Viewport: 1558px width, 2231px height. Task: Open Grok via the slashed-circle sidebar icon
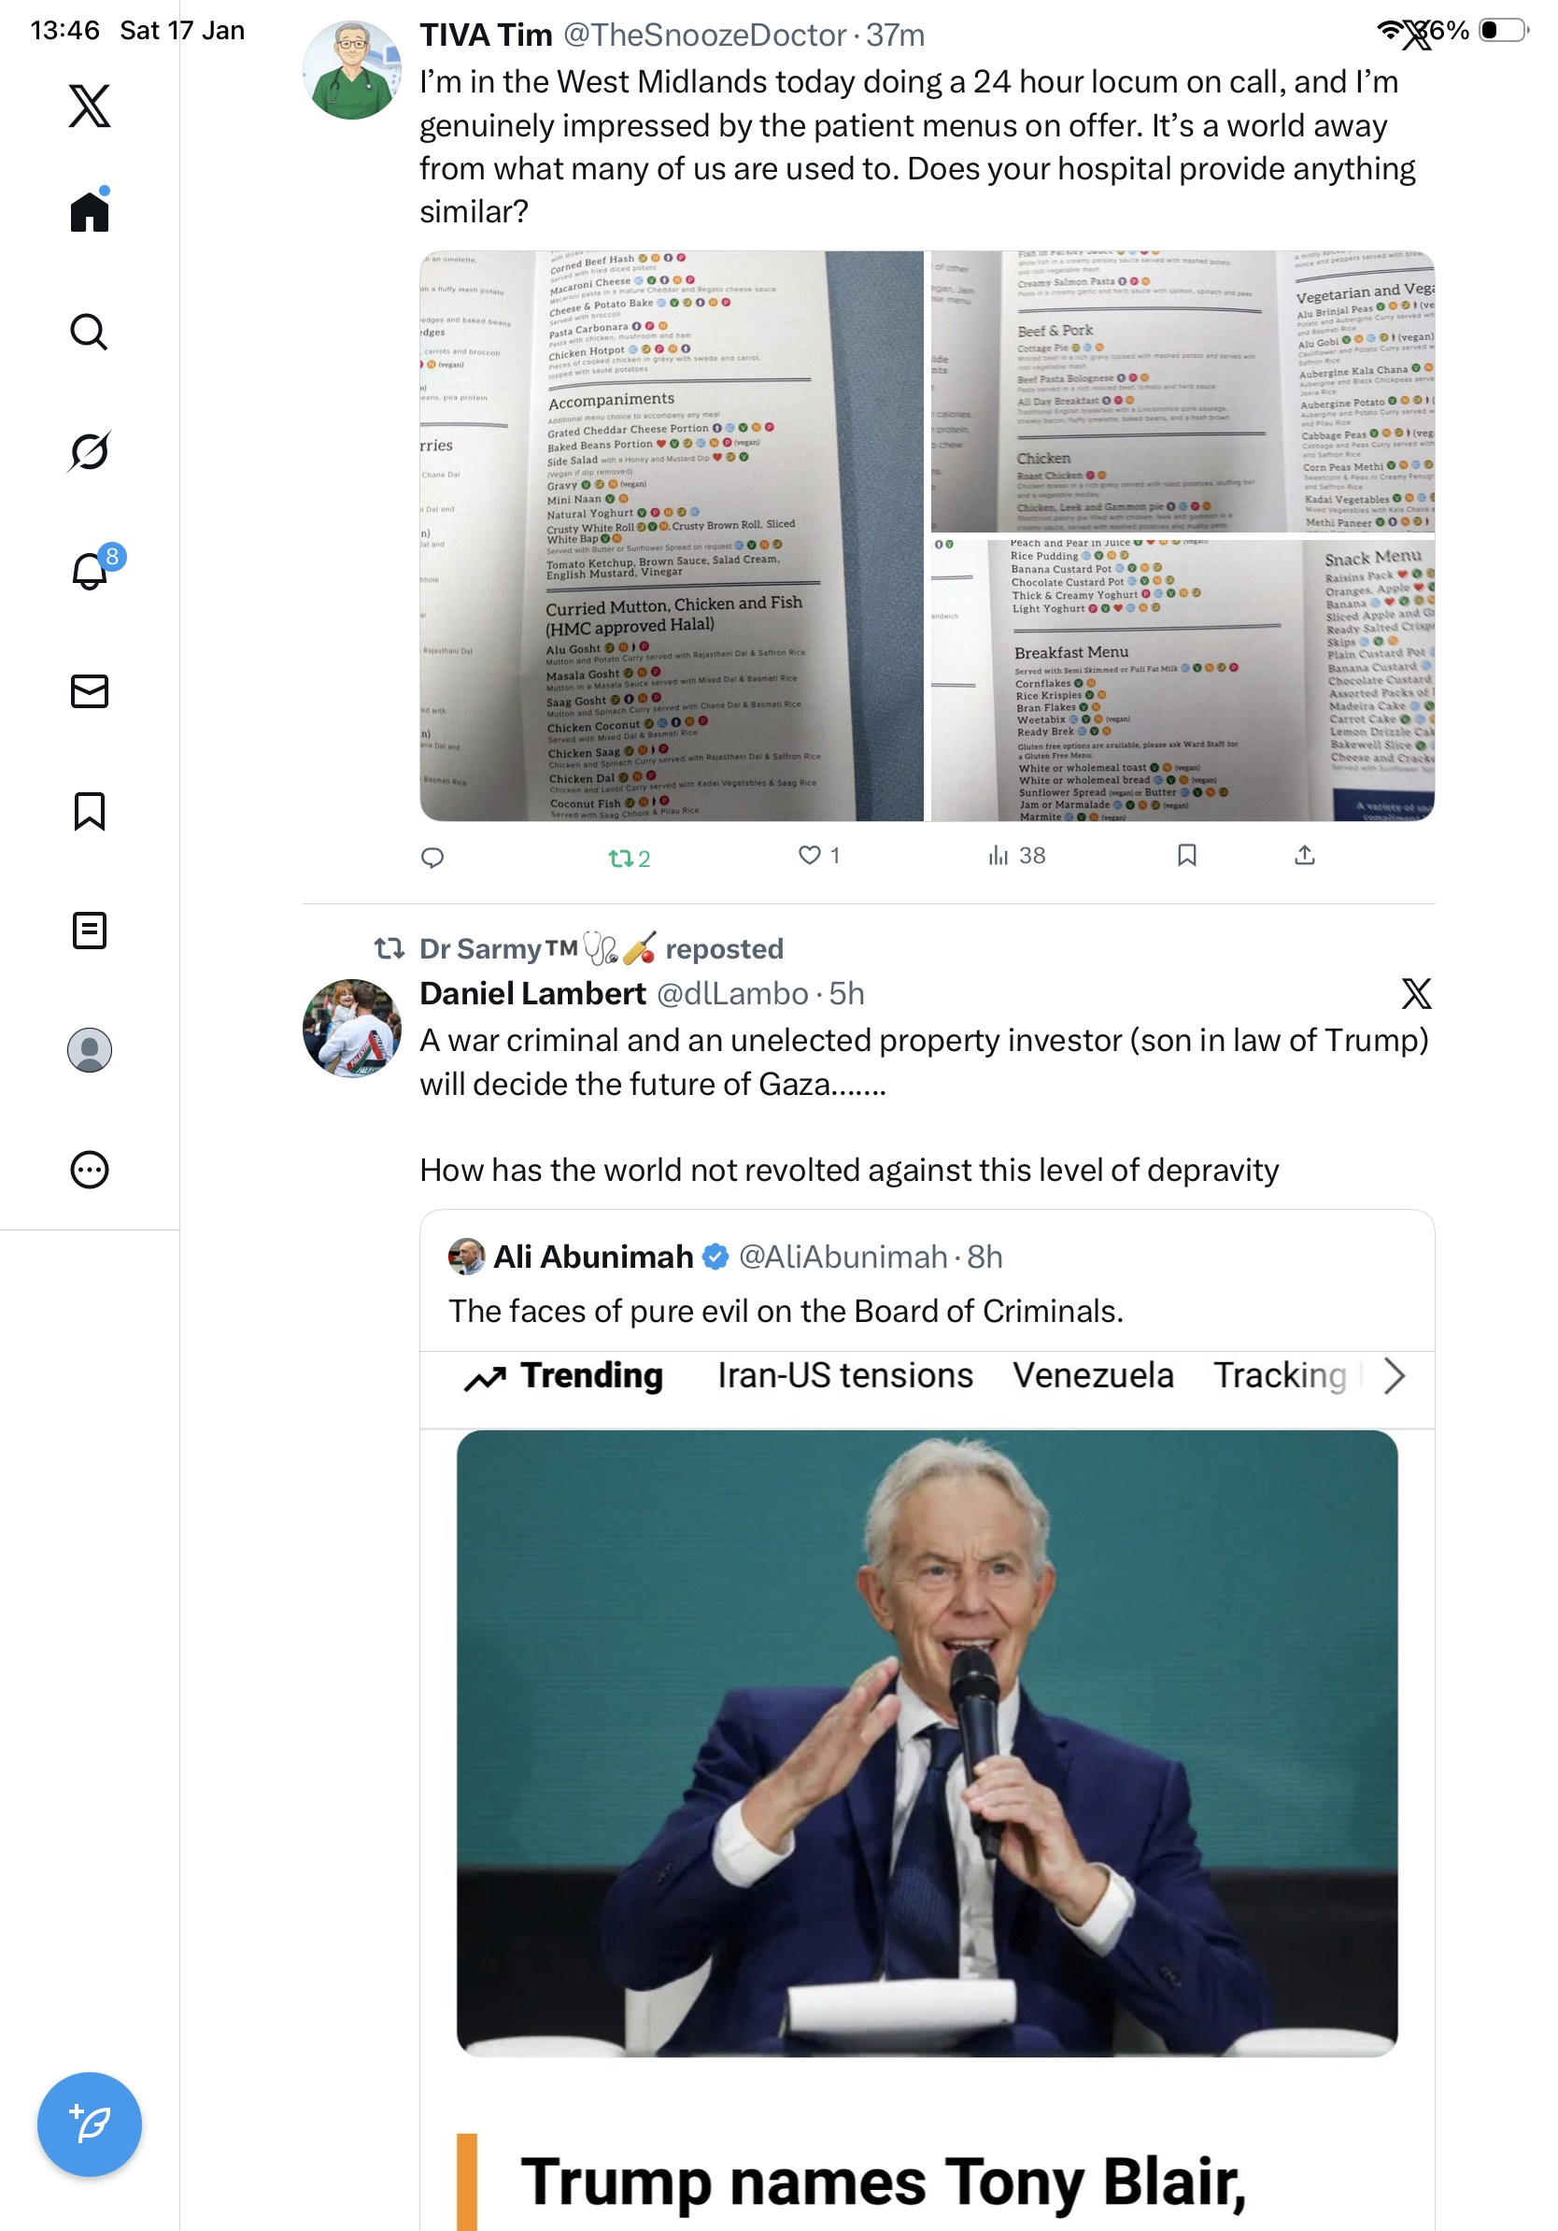point(90,451)
